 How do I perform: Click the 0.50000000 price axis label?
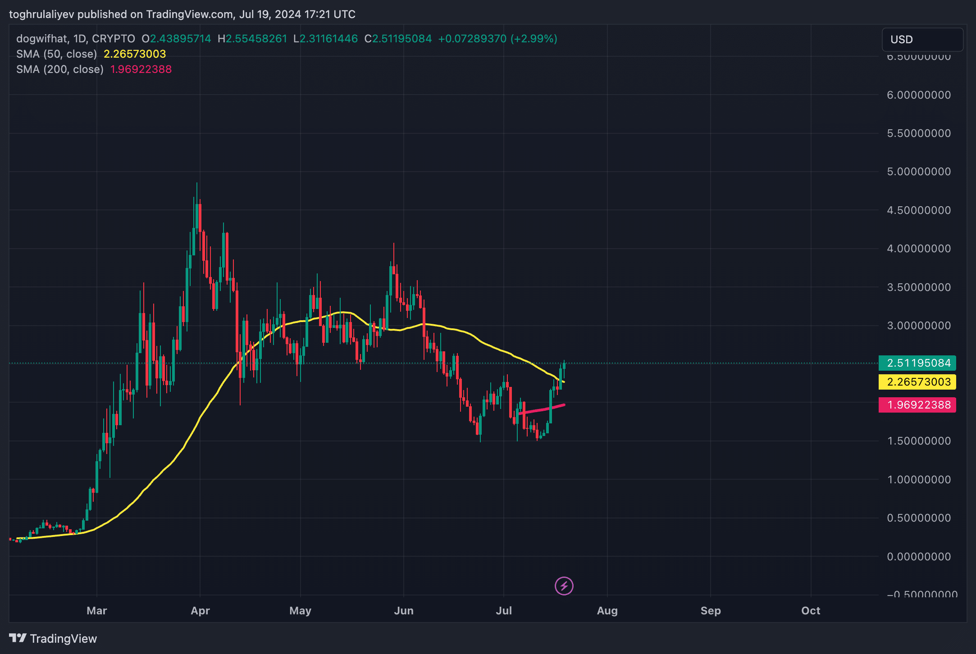tap(919, 518)
